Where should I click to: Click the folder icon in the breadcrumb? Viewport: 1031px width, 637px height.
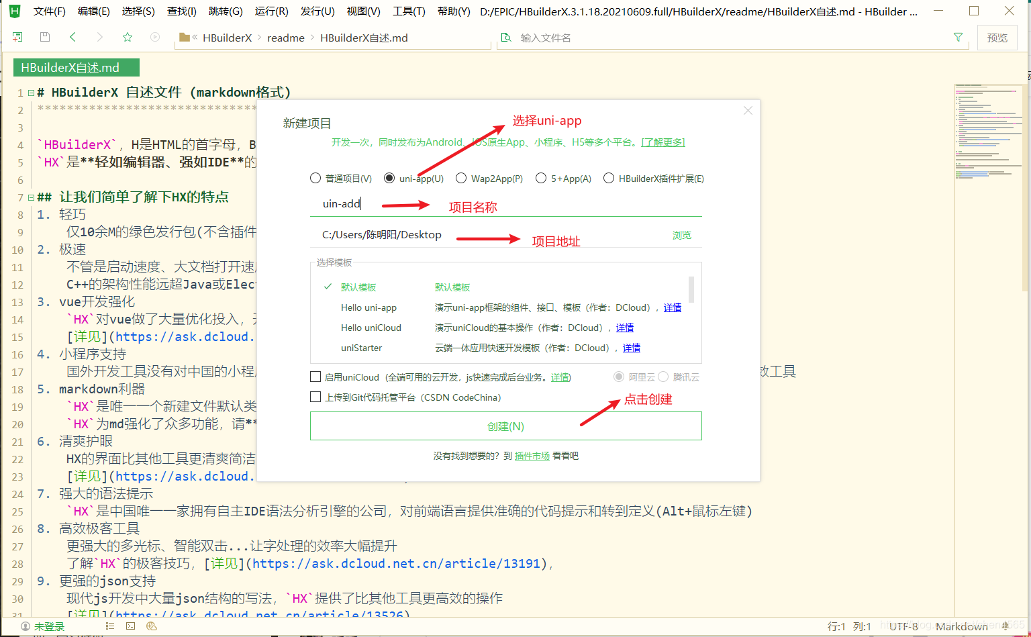point(185,38)
